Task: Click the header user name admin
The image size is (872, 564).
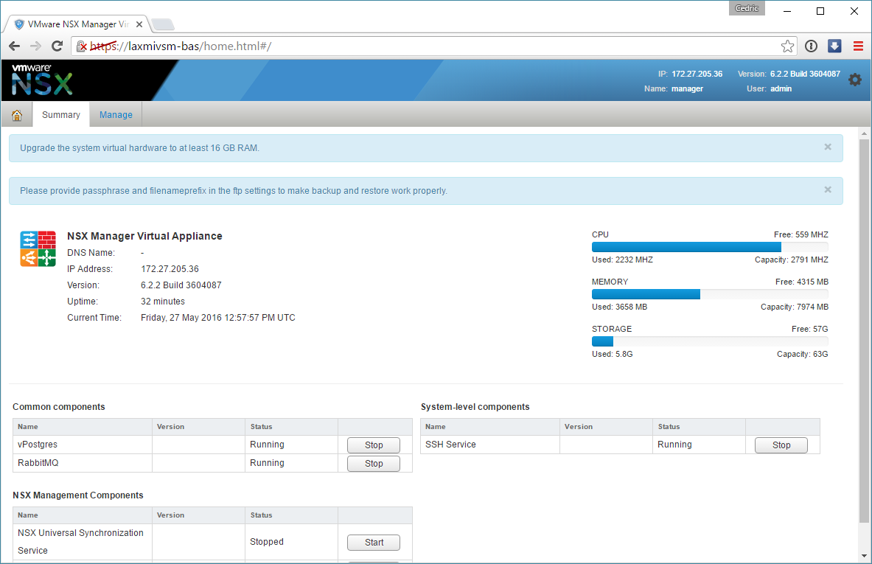Action: pos(781,88)
